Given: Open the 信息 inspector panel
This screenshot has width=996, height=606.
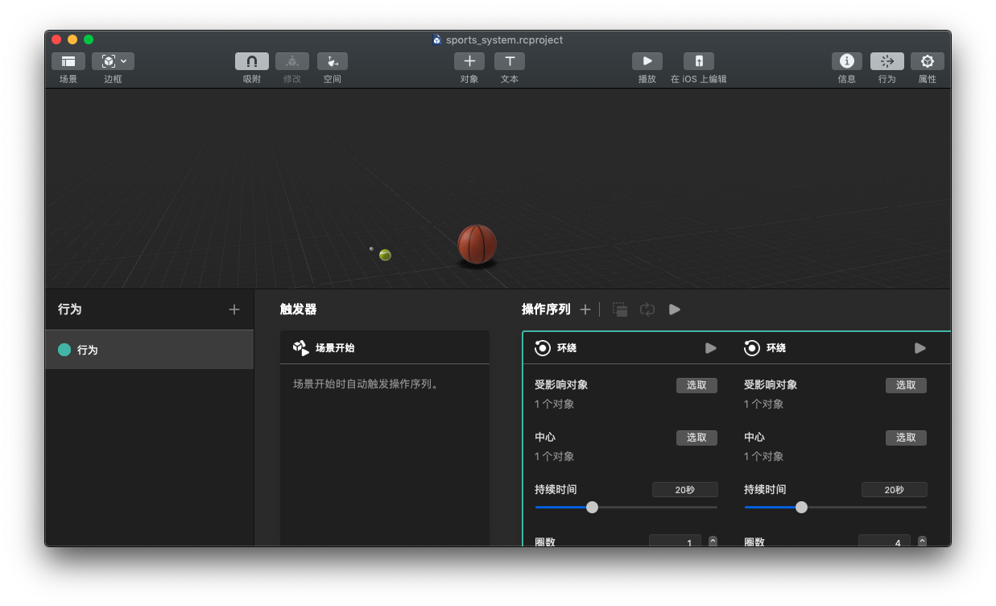Looking at the screenshot, I should pos(846,60).
